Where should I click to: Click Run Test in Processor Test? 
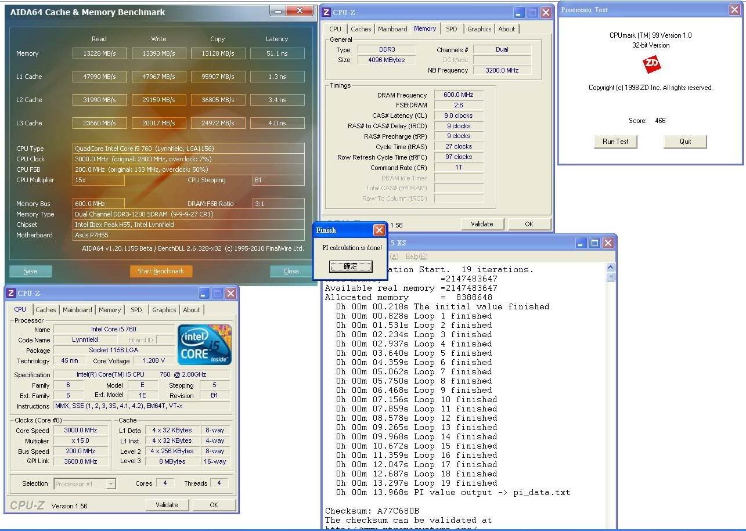click(615, 142)
